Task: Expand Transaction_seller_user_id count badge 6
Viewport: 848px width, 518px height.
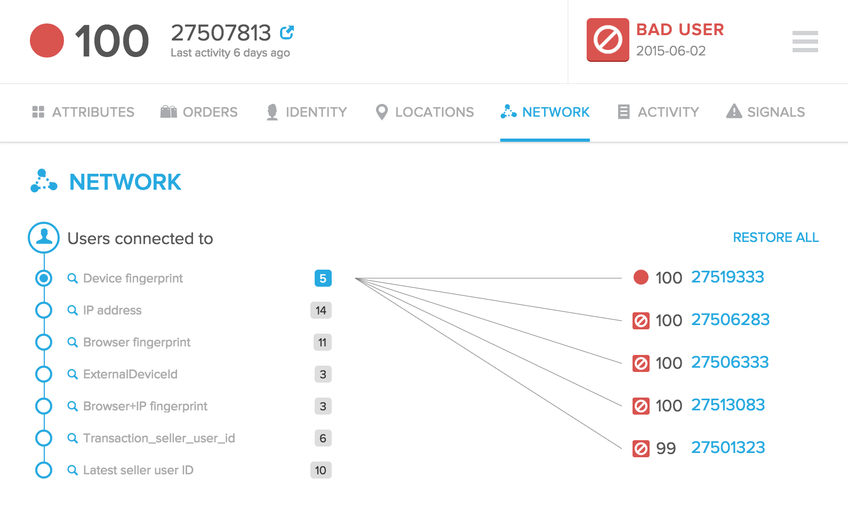Action: point(323,438)
